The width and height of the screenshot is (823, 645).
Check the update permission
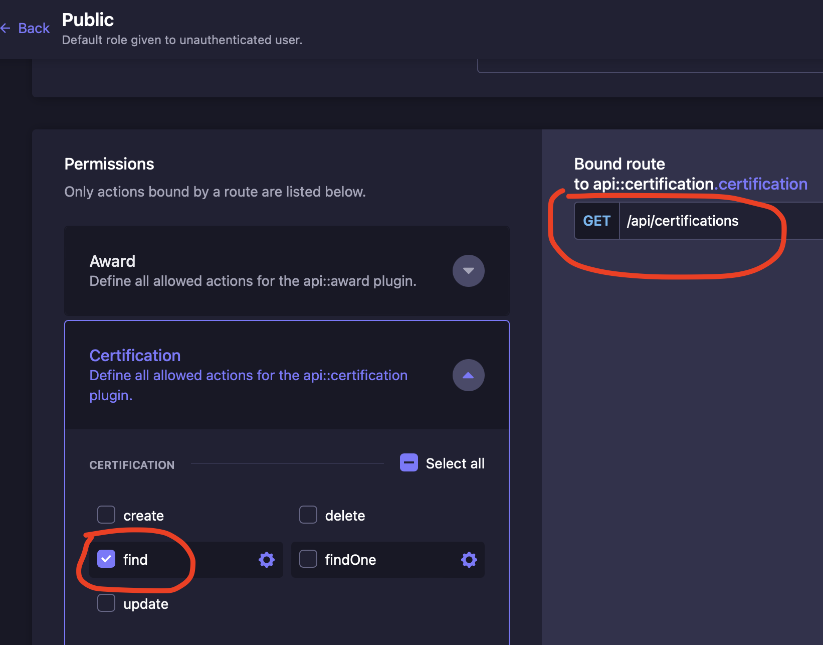[106, 603]
